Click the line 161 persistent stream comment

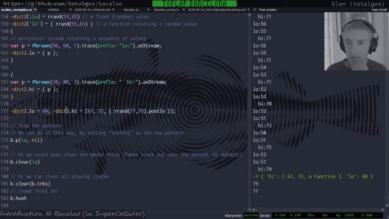pos(78,38)
